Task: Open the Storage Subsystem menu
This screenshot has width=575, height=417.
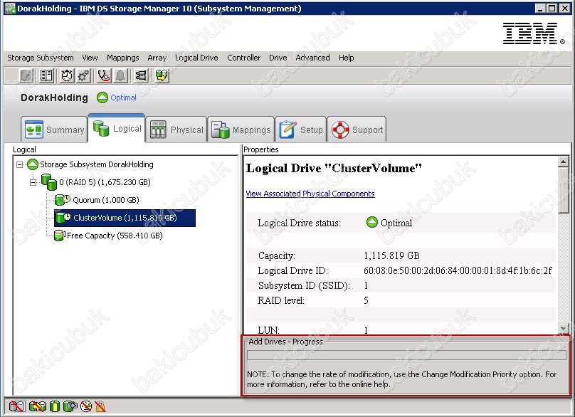Action: tap(41, 58)
